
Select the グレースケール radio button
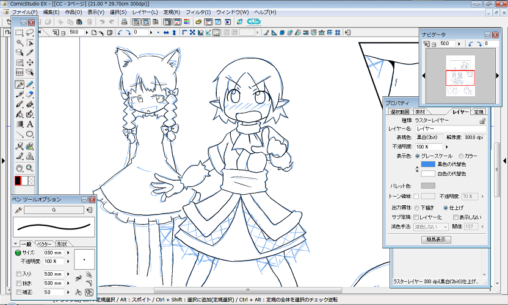pyautogui.click(x=417, y=156)
